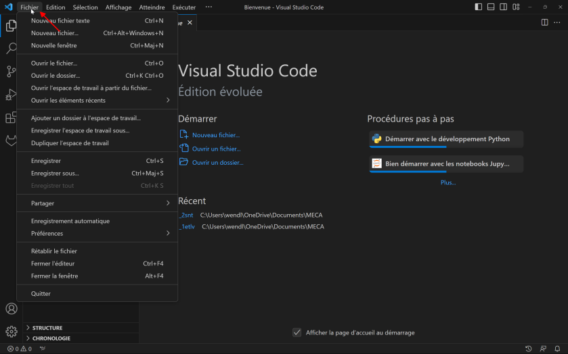Viewport: 568px width, 354px height.
Task: Open the Atteindre menu
Action: 152,7
